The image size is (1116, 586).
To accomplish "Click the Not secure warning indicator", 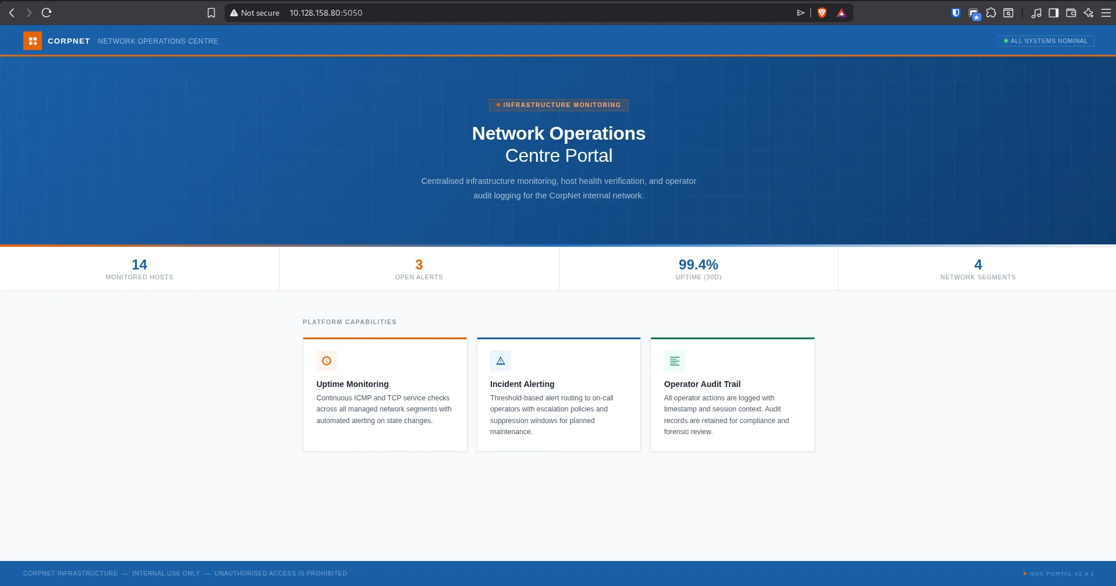I will (255, 13).
